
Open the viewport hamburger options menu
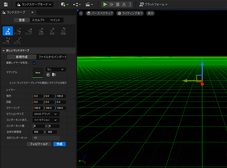click(81, 13)
